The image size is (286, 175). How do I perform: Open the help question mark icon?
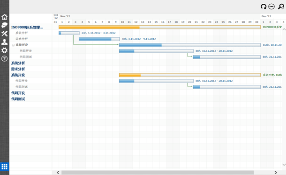(4, 59)
